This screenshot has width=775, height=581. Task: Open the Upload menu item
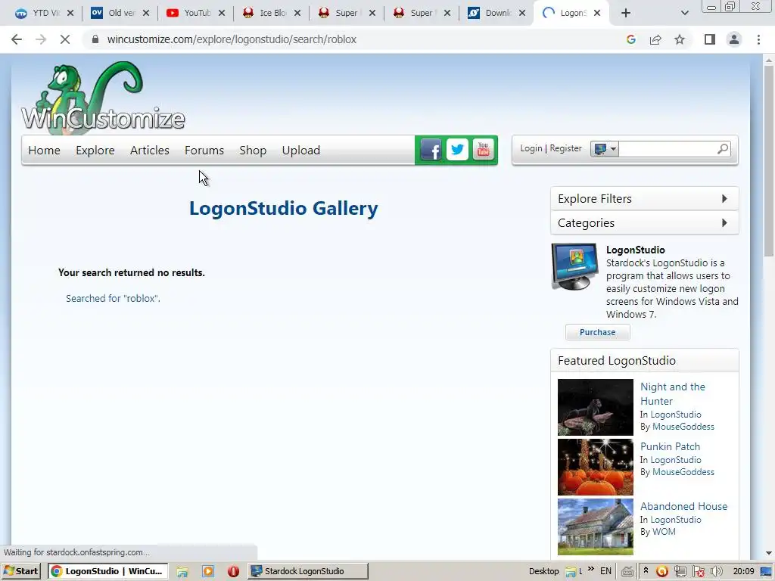point(301,151)
